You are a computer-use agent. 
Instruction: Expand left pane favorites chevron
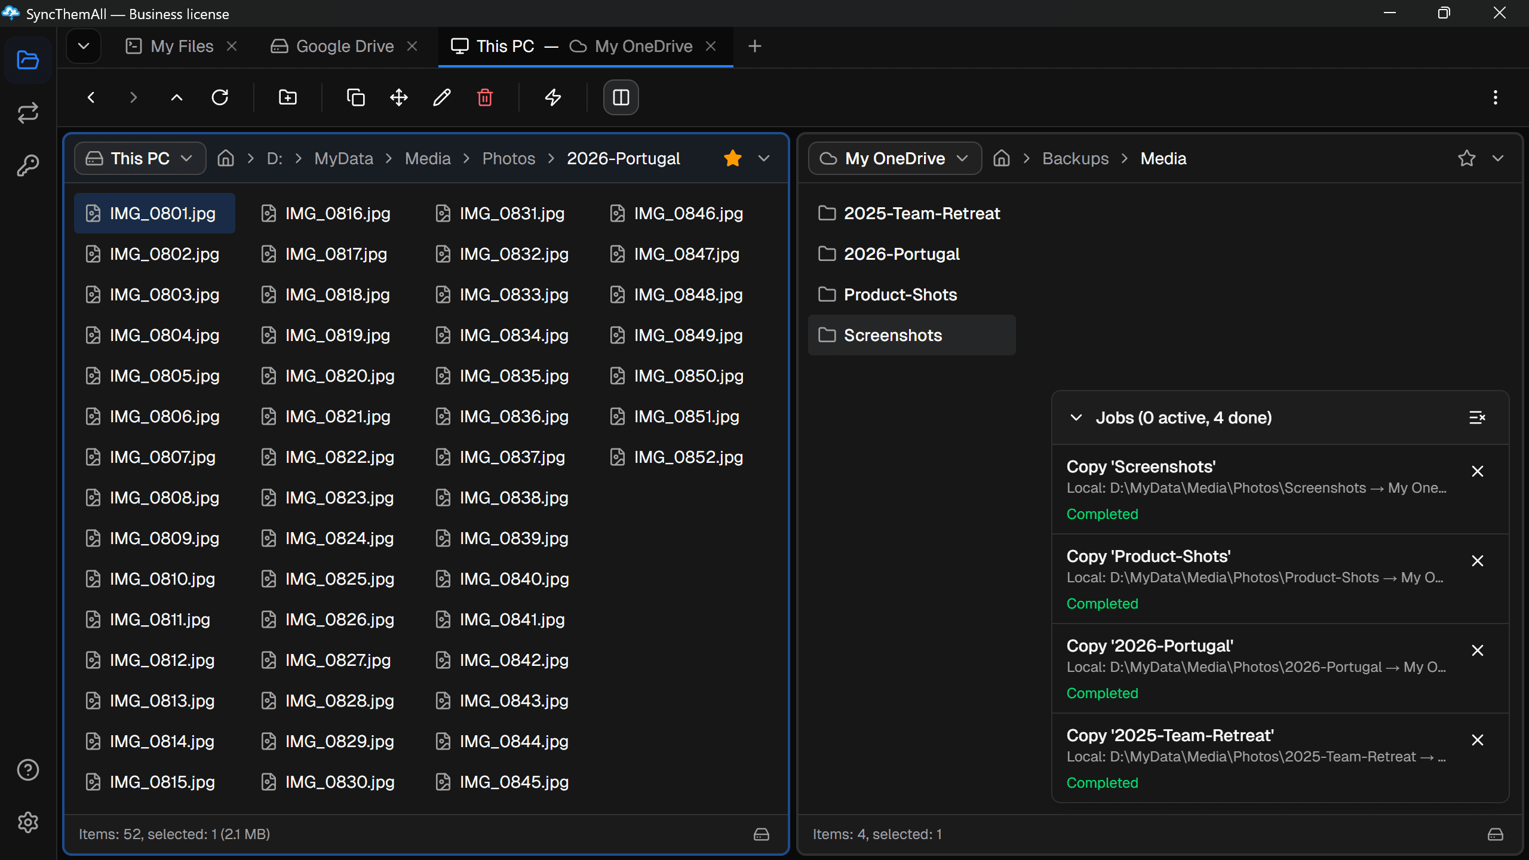[x=764, y=158]
